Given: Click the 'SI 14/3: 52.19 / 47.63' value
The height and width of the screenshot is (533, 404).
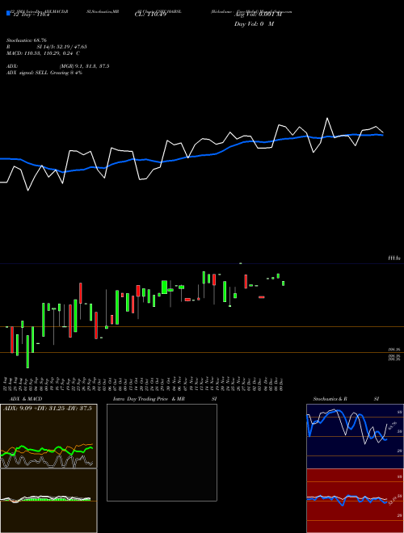Looking at the screenshot, I should (62, 47).
